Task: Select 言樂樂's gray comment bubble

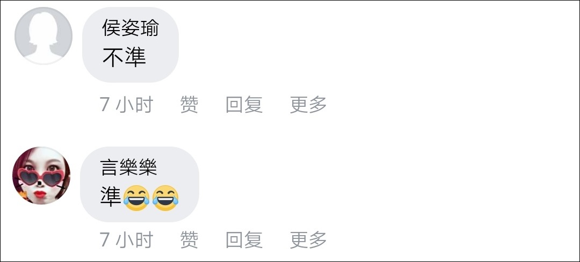Action: [140, 184]
